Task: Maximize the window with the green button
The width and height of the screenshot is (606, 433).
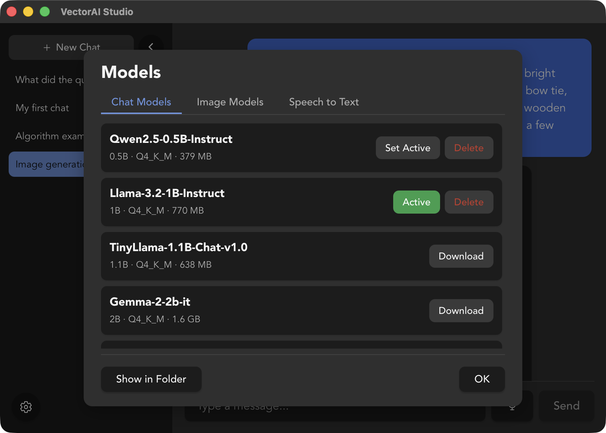Action: [45, 12]
